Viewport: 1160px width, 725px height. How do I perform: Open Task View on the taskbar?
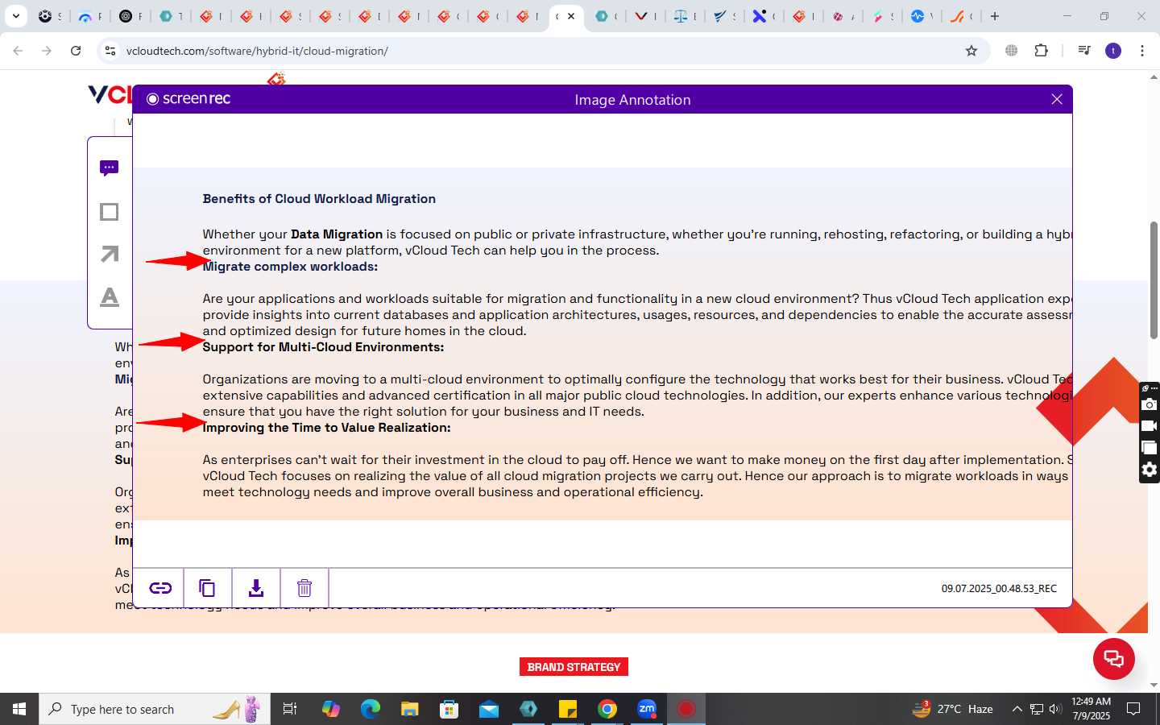pyautogui.click(x=290, y=709)
